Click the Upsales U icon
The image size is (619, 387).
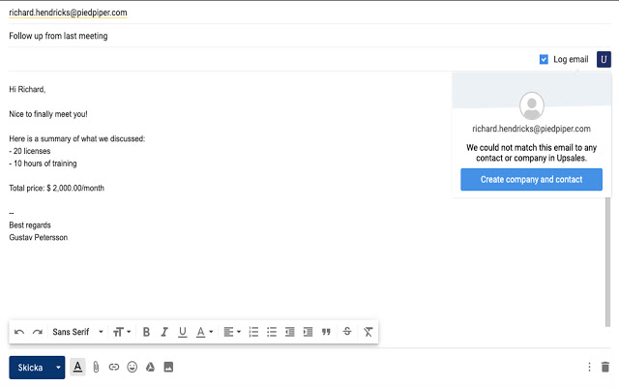(604, 60)
